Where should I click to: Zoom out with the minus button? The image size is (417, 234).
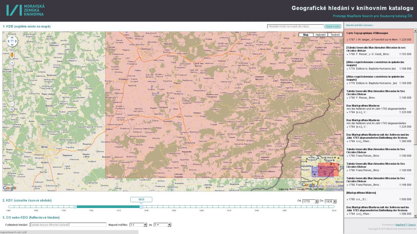pos(12,104)
